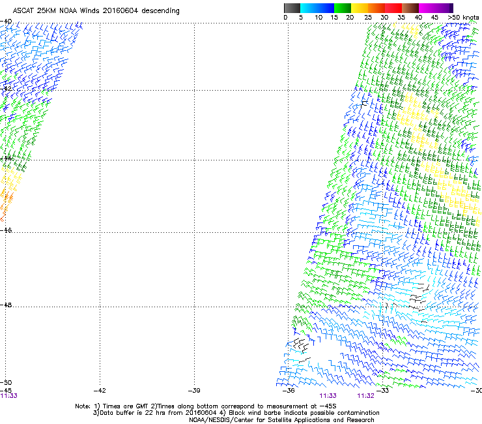The height and width of the screenshot is (424, 482).
Task: Click the title 'ASCAT 25KM NOAA Winds 20160604 descending'
Action: 96,10
